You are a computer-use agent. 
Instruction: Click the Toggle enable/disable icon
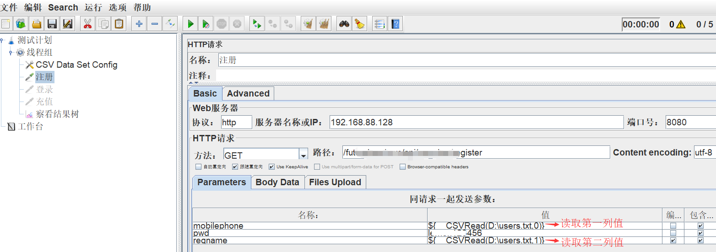pos(170,24)
